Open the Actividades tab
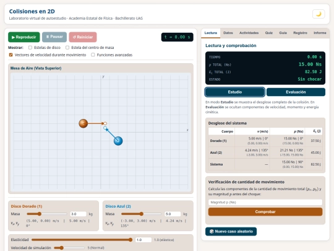The height and width of the screenshot is (251, 334). (x=249, y=33)
